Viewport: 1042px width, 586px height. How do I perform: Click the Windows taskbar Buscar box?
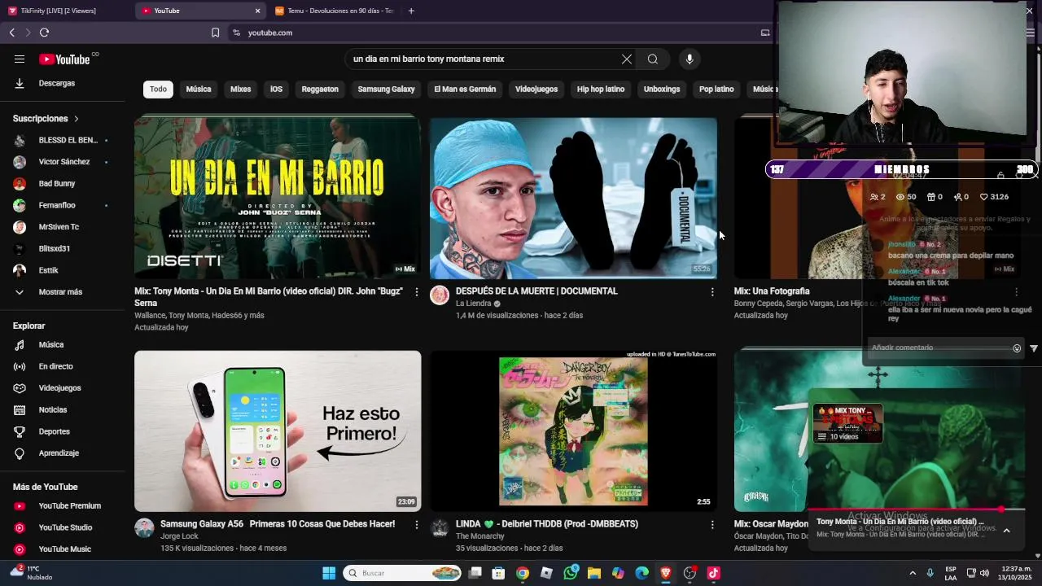point(403,573)
